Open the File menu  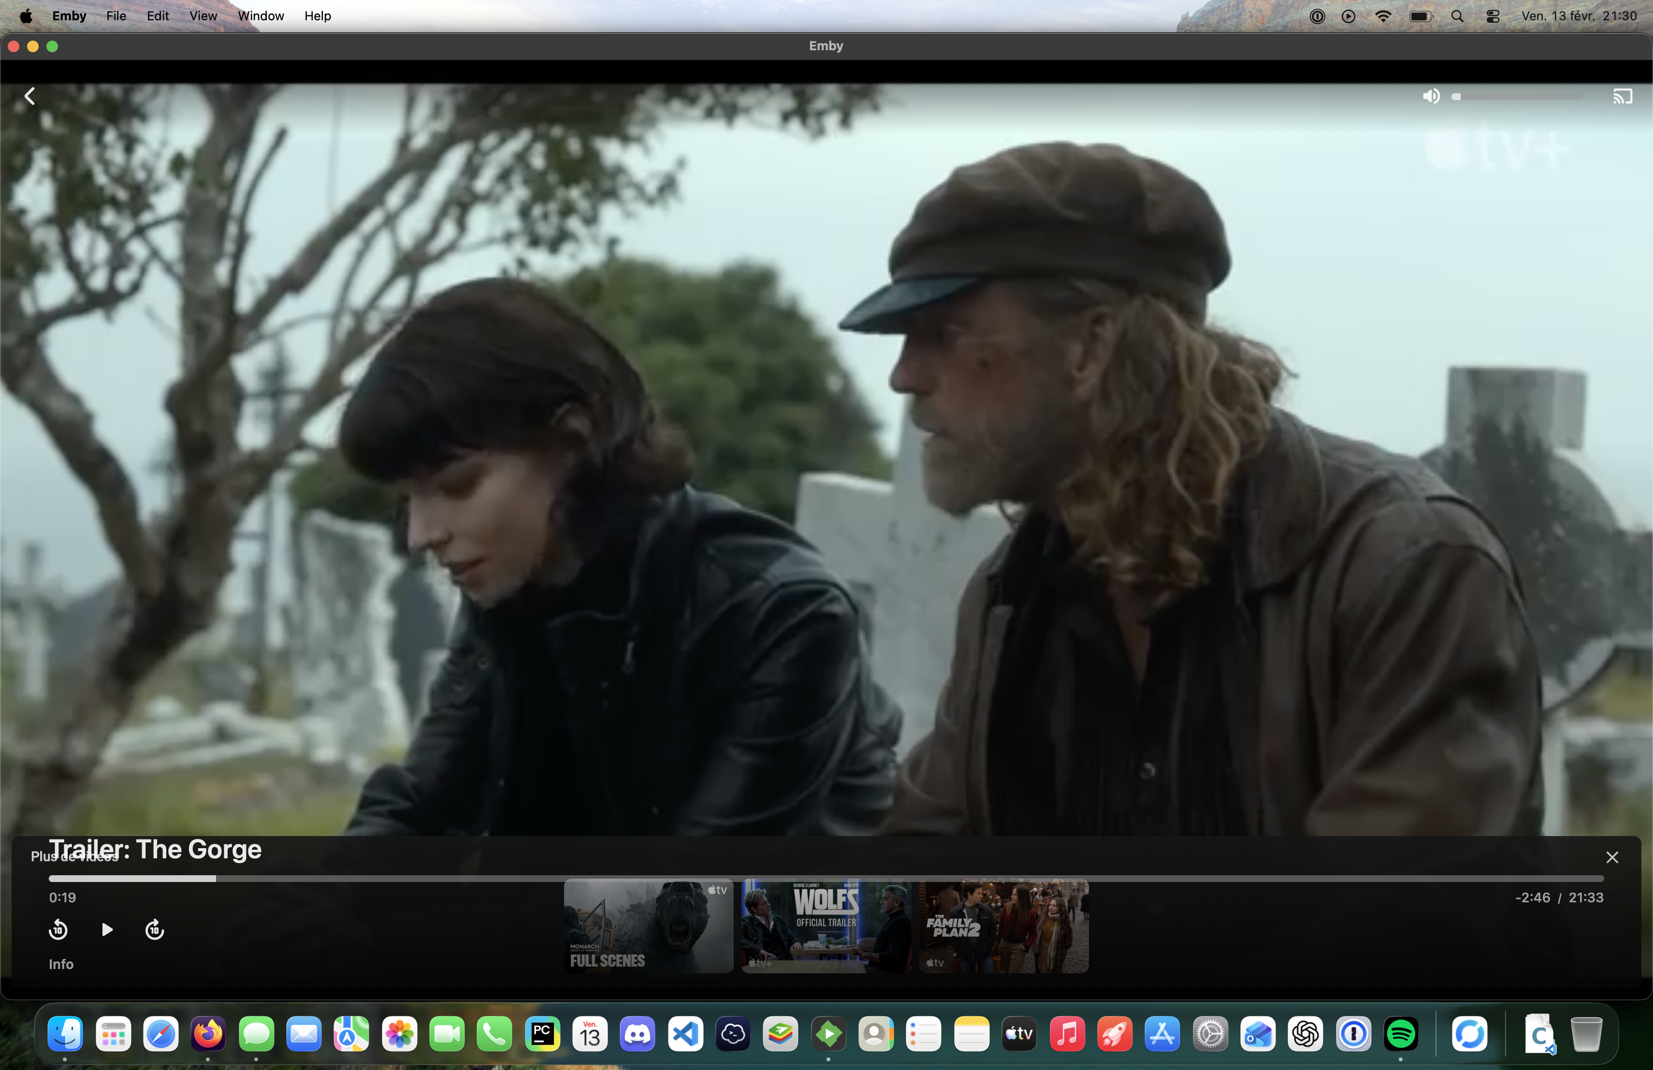[x=116, y=15]
